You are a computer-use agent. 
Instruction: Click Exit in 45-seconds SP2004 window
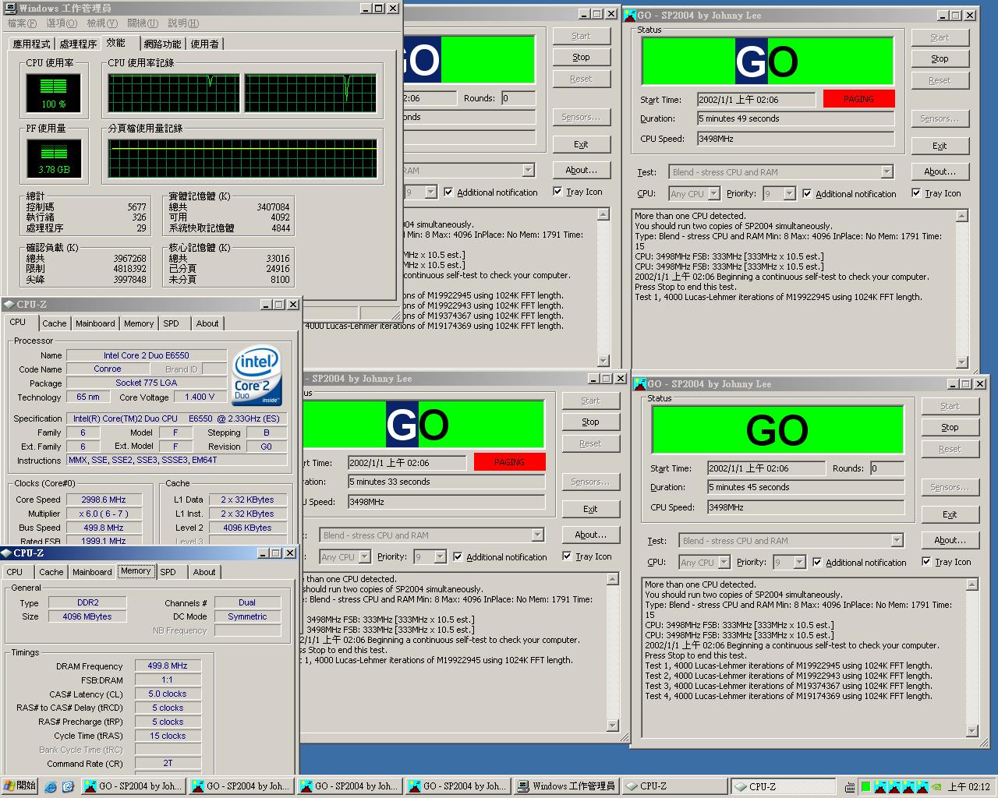coord(950,514)
